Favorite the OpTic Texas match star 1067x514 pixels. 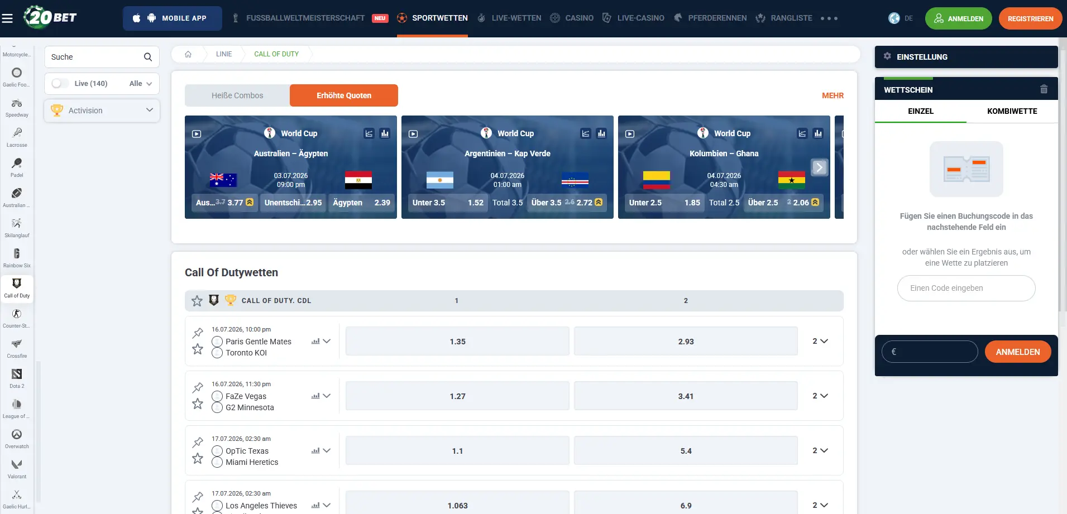(x=198, y=458)
